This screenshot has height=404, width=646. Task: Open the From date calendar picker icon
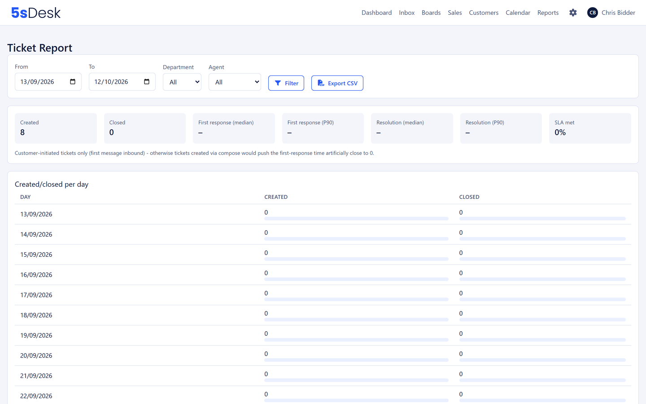[x=73, y=82]
